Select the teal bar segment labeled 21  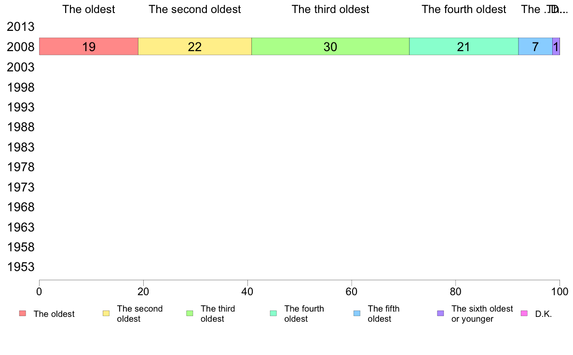pos(464,46)
